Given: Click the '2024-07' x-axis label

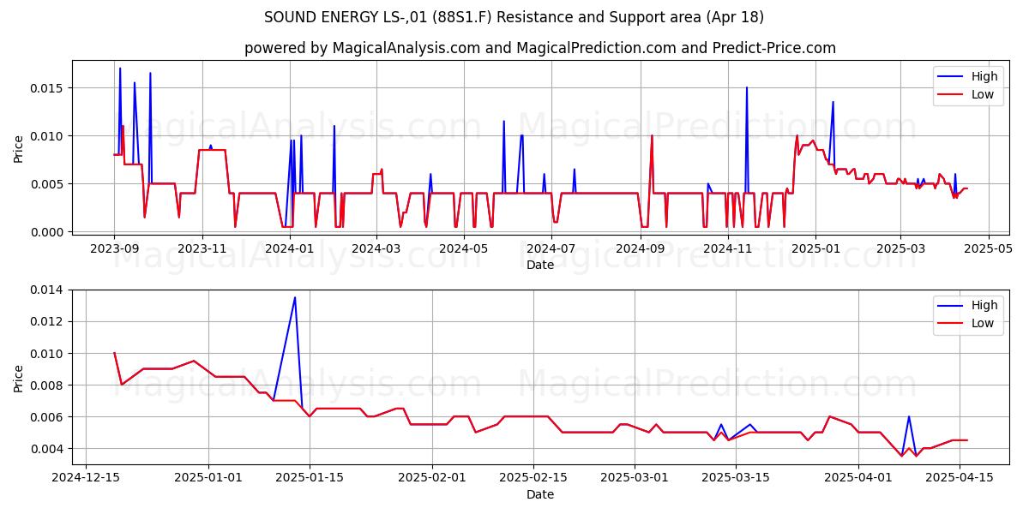Looking at the screenshot, I should click(x=552, y=249).
